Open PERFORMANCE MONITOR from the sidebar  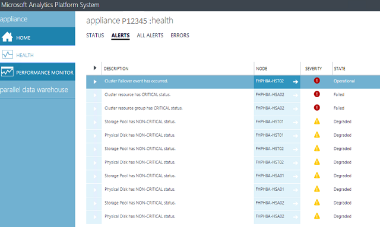[x=37, y=72]
